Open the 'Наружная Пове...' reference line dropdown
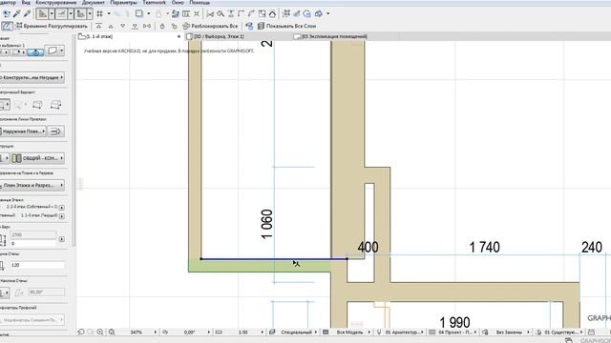This screenshot has width=611, height=343. [23, 131]
